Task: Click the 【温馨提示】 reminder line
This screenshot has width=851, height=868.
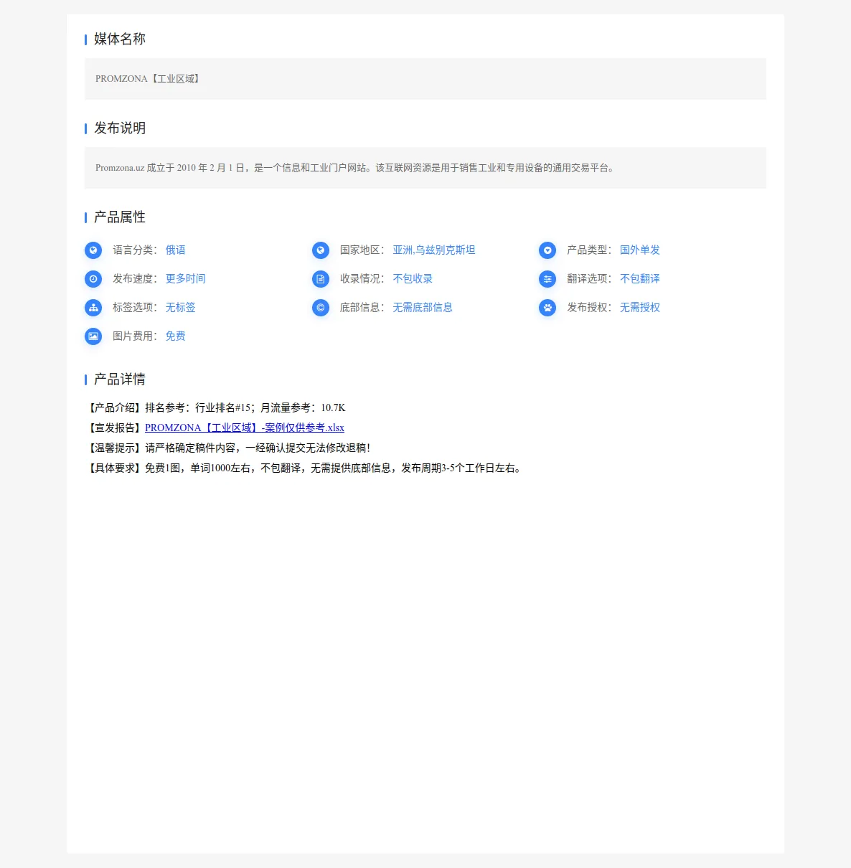Action: [x=228, y=448]
